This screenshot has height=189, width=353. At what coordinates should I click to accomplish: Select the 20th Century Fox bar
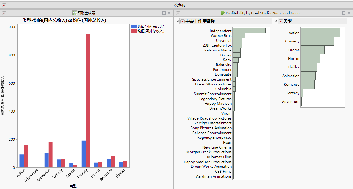(x=237, y=45)
